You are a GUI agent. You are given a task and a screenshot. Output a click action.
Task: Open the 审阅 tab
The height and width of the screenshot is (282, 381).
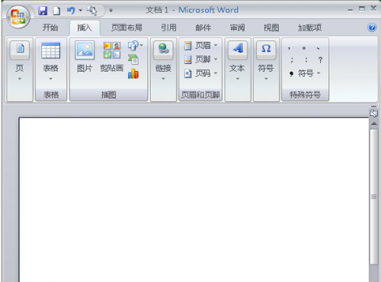point(238,27)
